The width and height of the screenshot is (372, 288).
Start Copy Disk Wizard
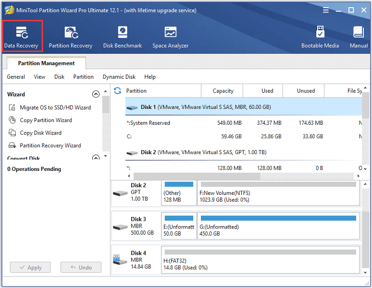[40, 132]
